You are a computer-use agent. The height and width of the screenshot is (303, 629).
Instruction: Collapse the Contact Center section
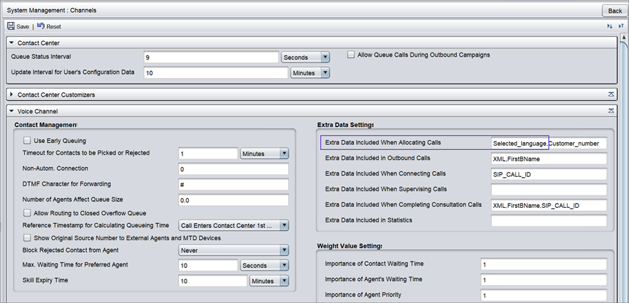pyautogui.click(x=12, y=43)
